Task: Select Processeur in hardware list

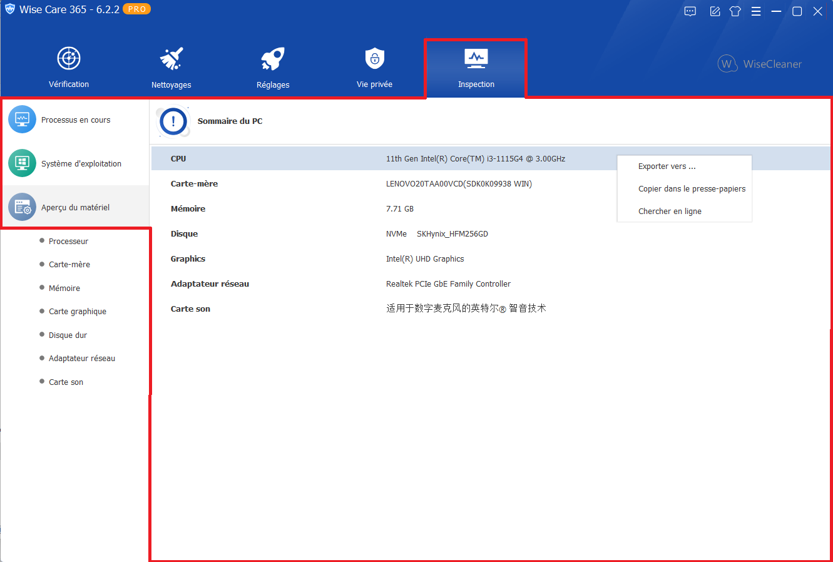Action: pos(68,242)
